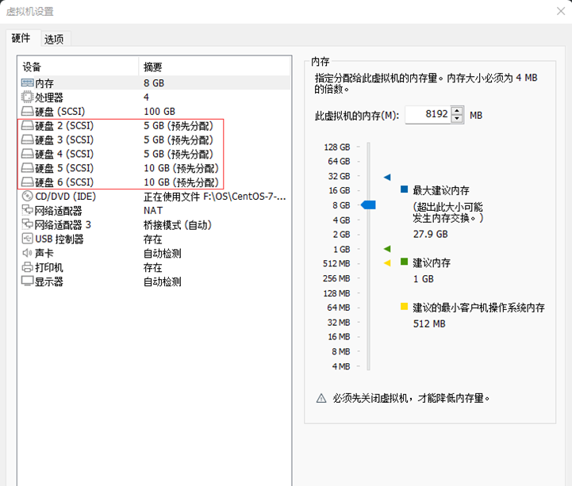
Task: Click the 打印机 summary 存在
Action: [152, 267]
